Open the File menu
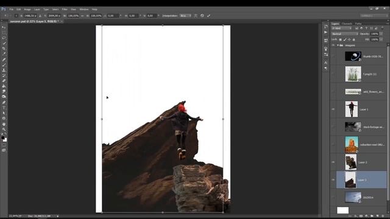Viewport: 390px width, 219px height. coord(12,10)
